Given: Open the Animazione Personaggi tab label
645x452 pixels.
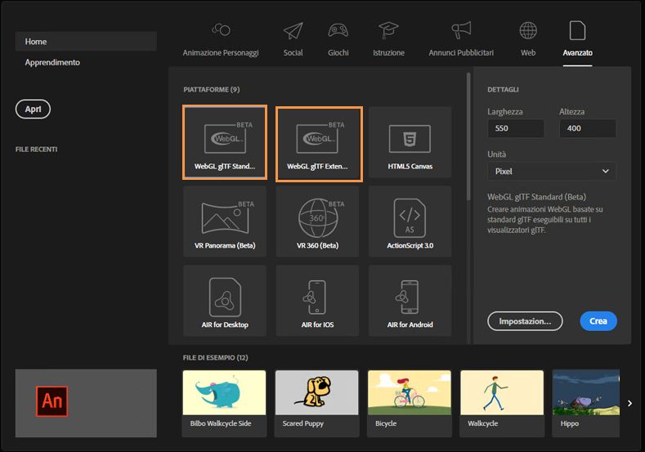Looking at the screenshot, I should [x=221, y=52].
